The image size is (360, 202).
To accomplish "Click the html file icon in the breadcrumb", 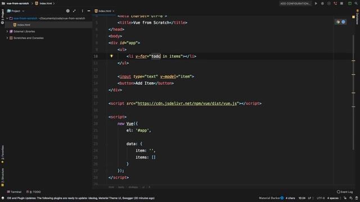I will tap(37, 3).
